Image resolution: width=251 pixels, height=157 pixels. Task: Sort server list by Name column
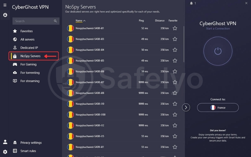79,20
